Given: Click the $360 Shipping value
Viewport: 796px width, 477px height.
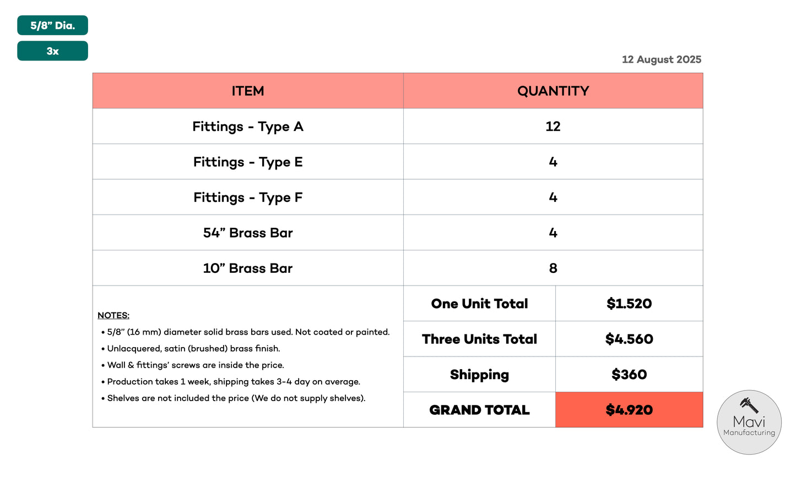Looking at the screenshot, I should pyautogui.click(x=629, y=375).
